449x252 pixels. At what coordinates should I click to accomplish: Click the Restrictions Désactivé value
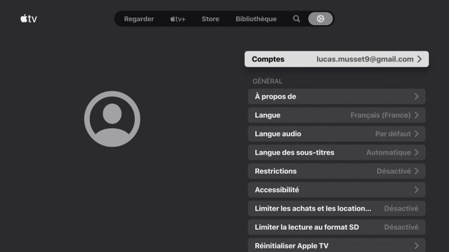[394, 171]
